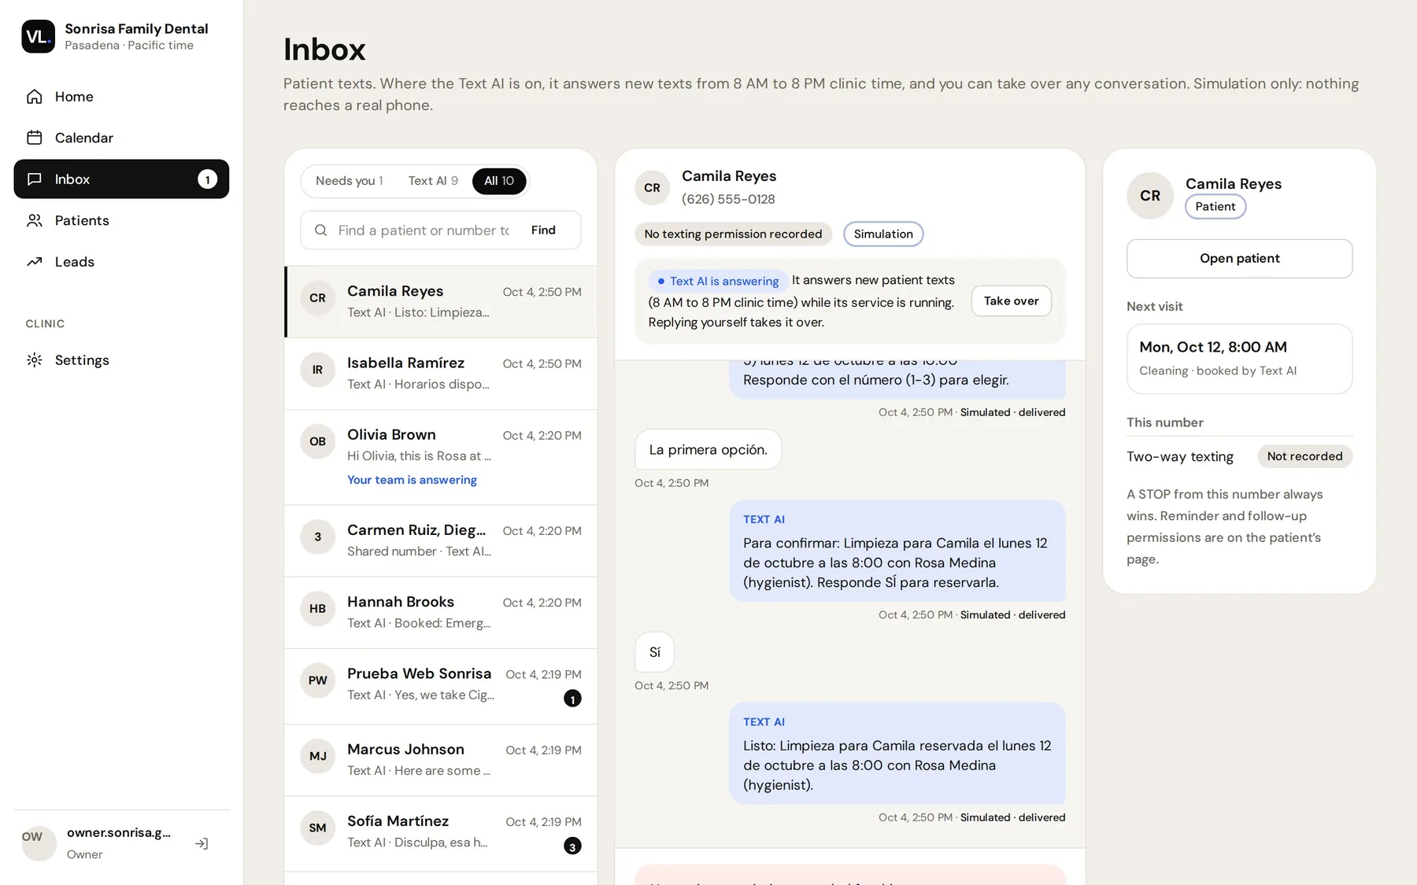Viewport: 1417px width, 885px height.
Task: Click the Patients people icon
Action: point(34,220)
